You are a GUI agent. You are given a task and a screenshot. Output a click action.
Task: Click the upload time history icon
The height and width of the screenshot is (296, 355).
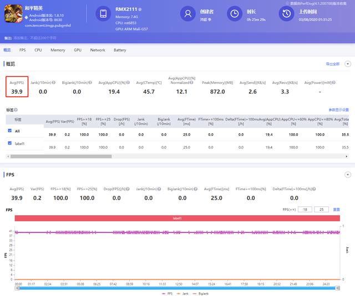[x=287, y=15]
